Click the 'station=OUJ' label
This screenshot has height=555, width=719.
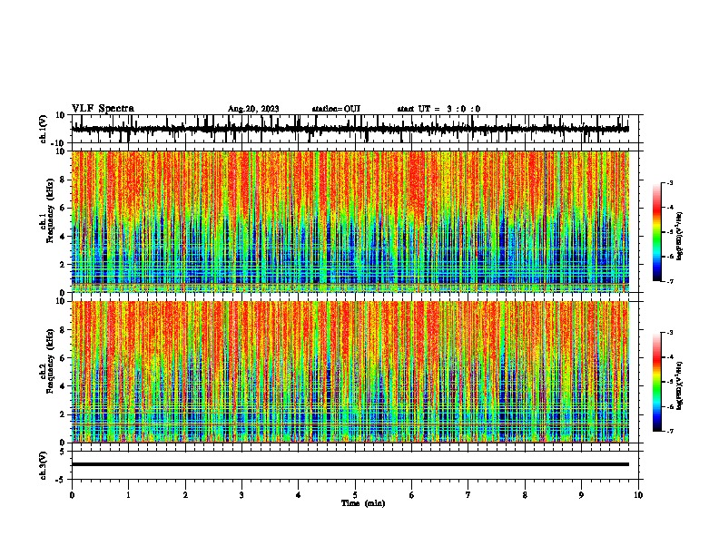coord(336,109)
